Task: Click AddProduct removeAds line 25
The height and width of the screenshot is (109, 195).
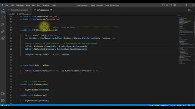Action: click(57, 46)
